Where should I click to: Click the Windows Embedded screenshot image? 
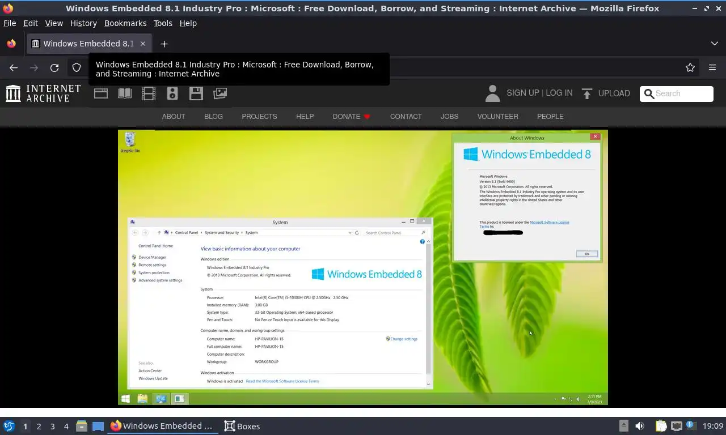pyautogui.click(x=363, y=267)
